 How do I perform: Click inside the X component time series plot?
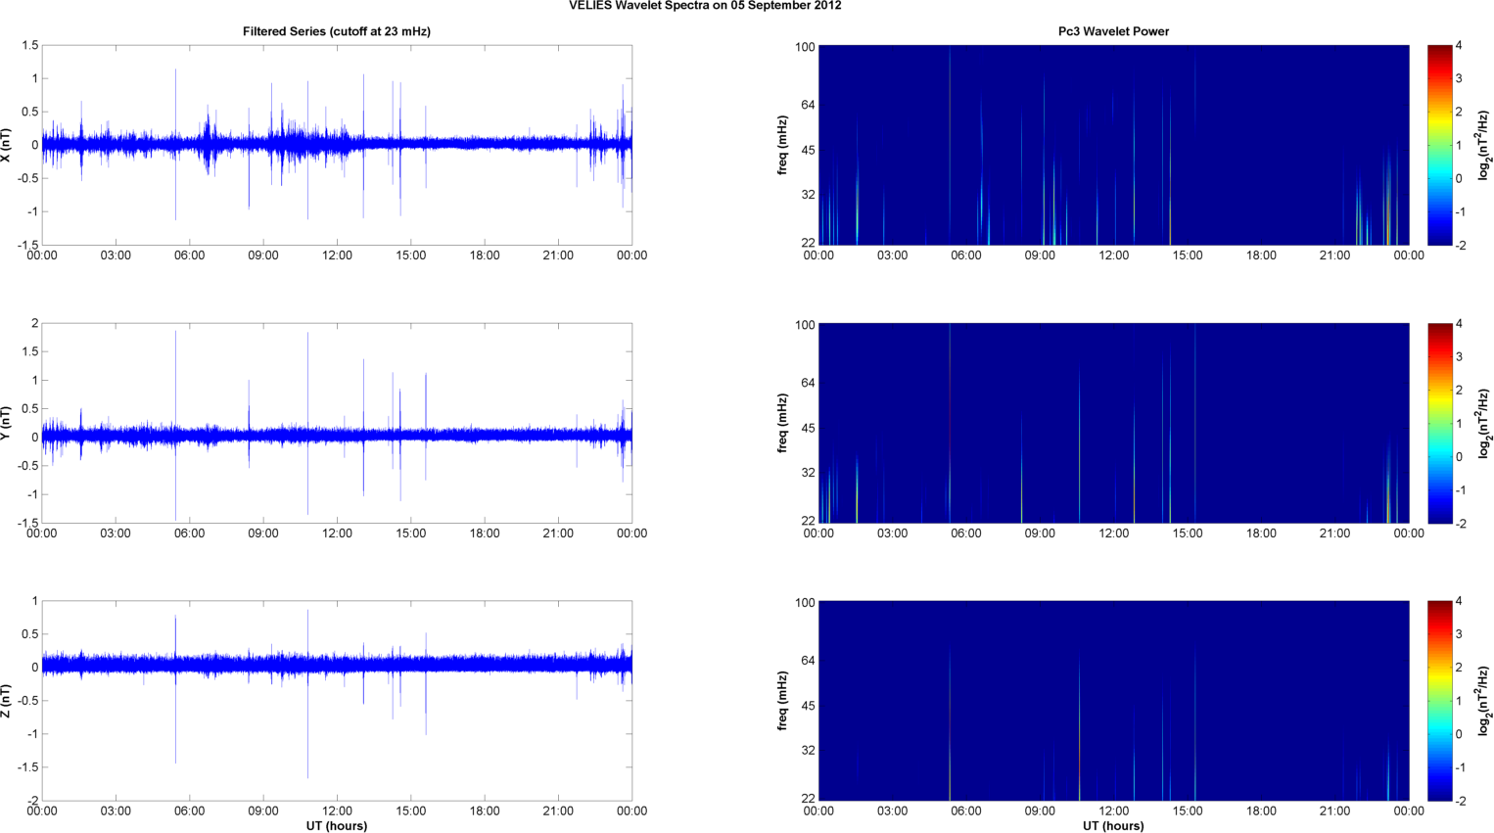(336, 145)
